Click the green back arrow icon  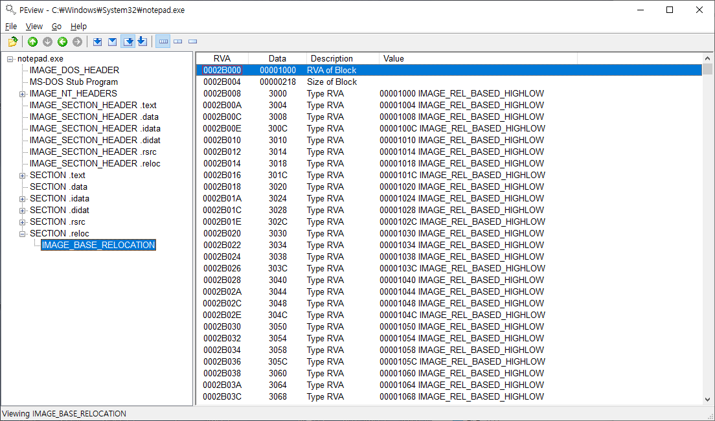62,41
